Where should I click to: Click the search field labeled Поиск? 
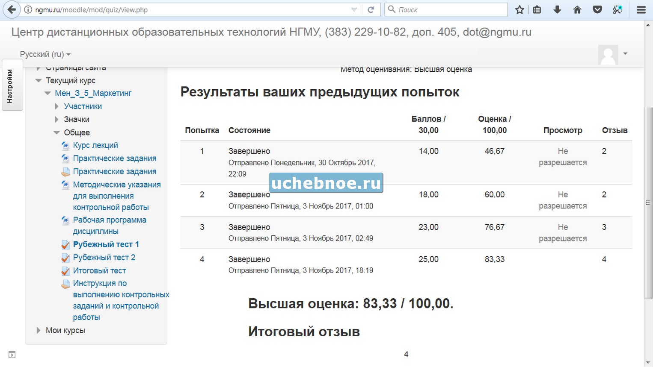[x=446, y=9]
